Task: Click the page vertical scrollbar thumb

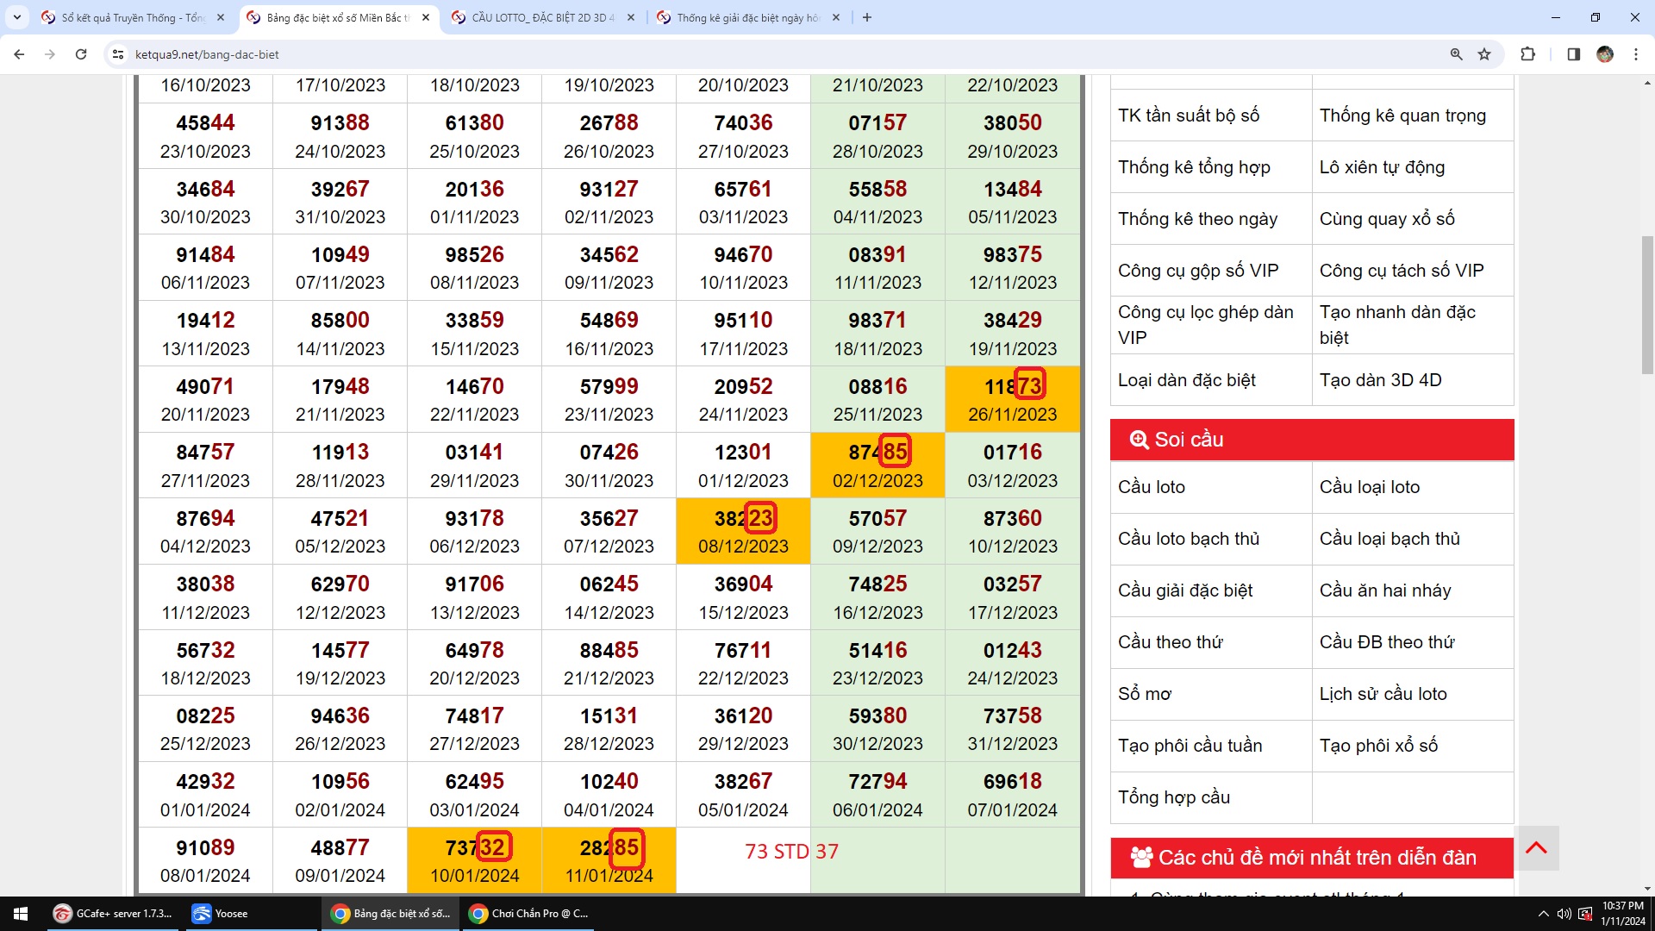Action: click(x=1647, y=304)
